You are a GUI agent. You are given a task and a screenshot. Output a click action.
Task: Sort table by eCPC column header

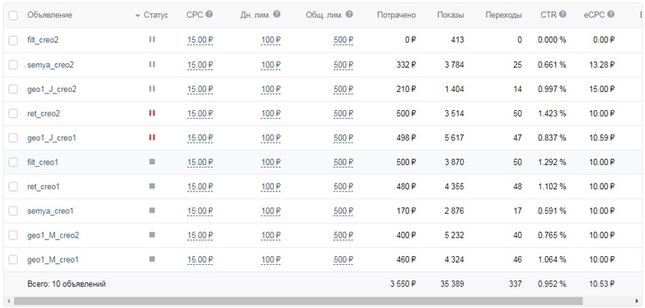(x=595, y=15)
